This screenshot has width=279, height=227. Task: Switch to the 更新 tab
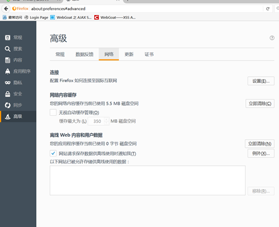[129, 54]
